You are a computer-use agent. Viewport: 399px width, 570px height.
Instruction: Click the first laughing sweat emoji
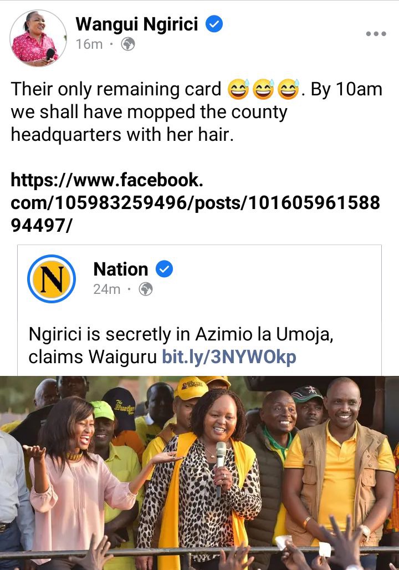point(238,89)
